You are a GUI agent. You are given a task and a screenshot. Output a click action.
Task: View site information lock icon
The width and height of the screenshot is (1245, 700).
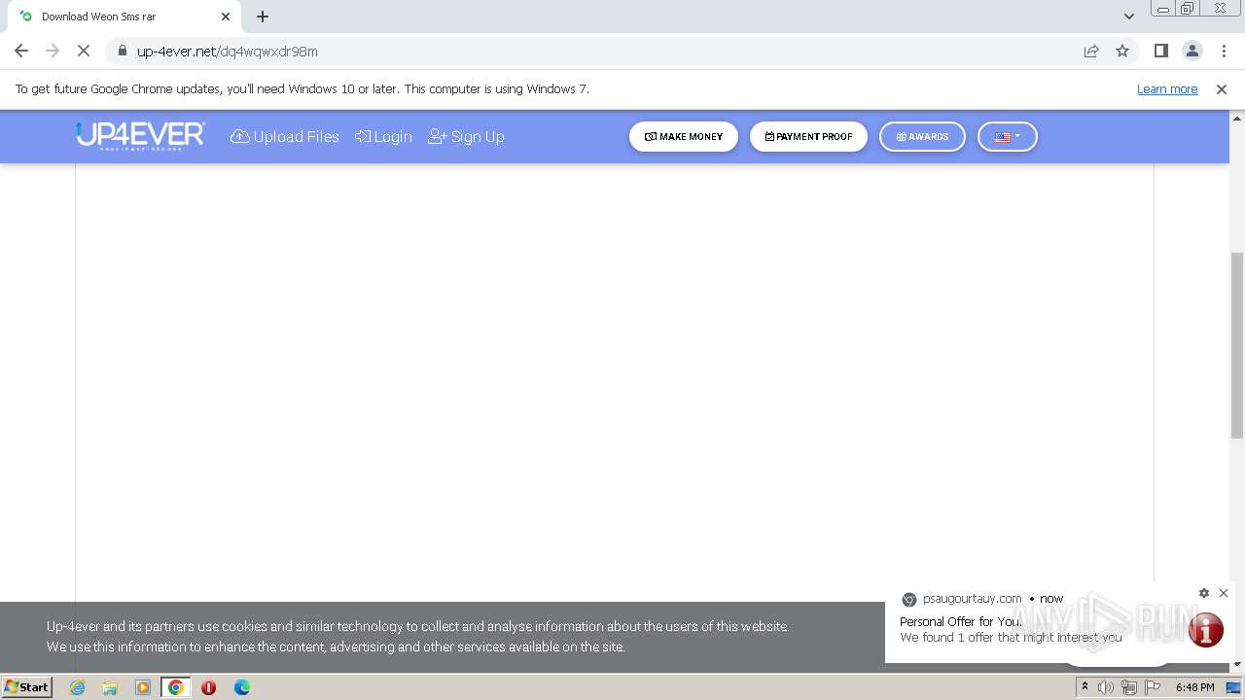[x=123, y=51]
